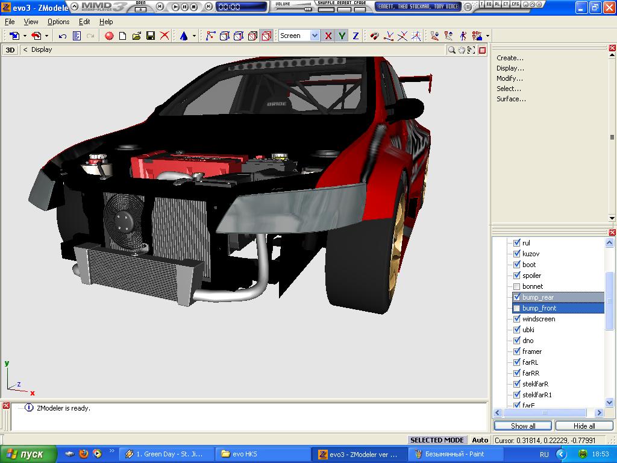This screenshot has width=617, height=463.
Task: Enable the bonnet object checkbox
Action: (x=516, y=286)
